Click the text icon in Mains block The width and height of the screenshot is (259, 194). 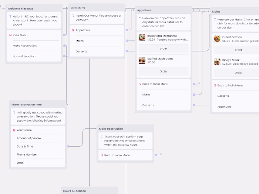215,20
